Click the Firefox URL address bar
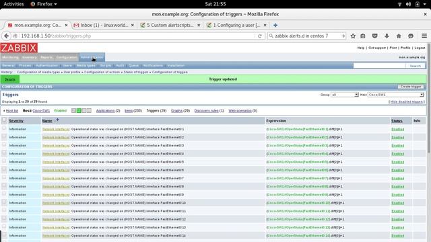 [137, 36]
